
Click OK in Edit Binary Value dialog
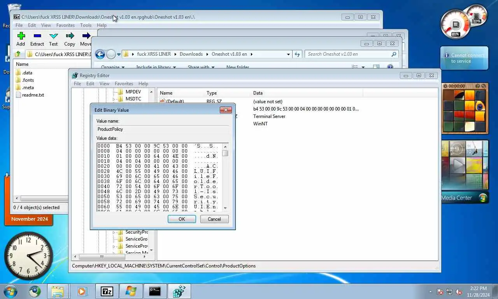pyautogui.click(x=182, y=219)
